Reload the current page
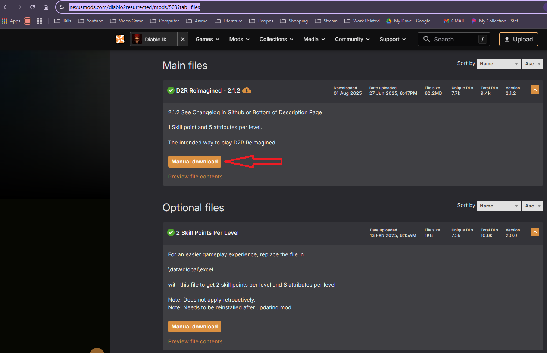Screen dimensions: 547x353 point(32,7)
